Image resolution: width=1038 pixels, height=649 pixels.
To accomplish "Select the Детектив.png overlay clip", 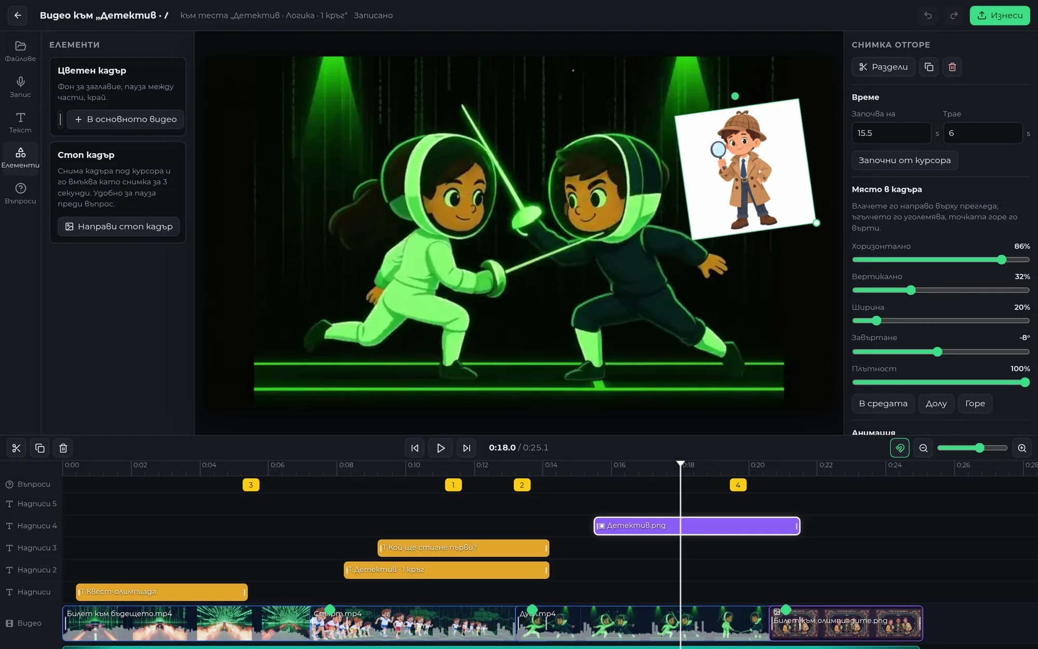I will [696, 526].
